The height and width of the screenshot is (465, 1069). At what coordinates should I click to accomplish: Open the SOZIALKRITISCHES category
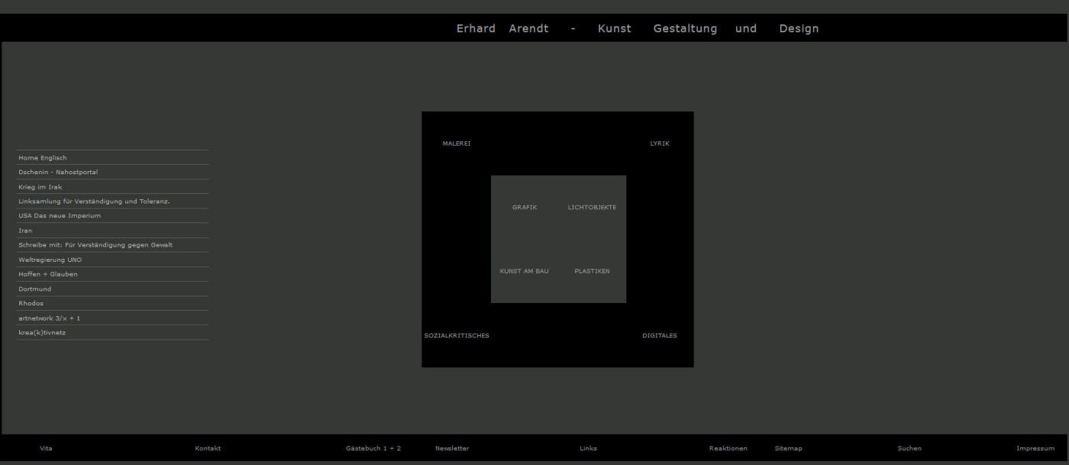pos(457,335)
